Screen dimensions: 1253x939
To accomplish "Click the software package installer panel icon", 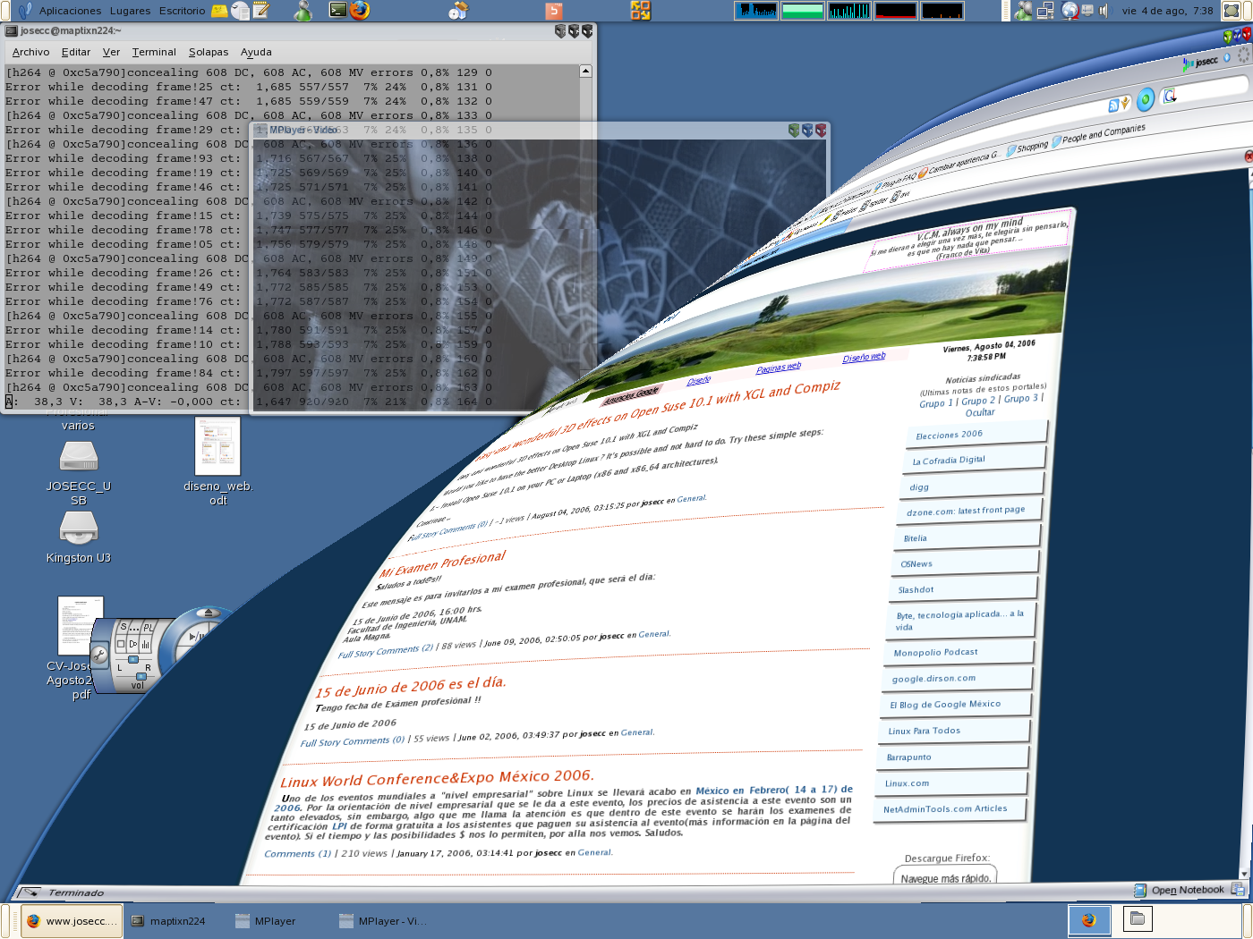I will point(459,11).
